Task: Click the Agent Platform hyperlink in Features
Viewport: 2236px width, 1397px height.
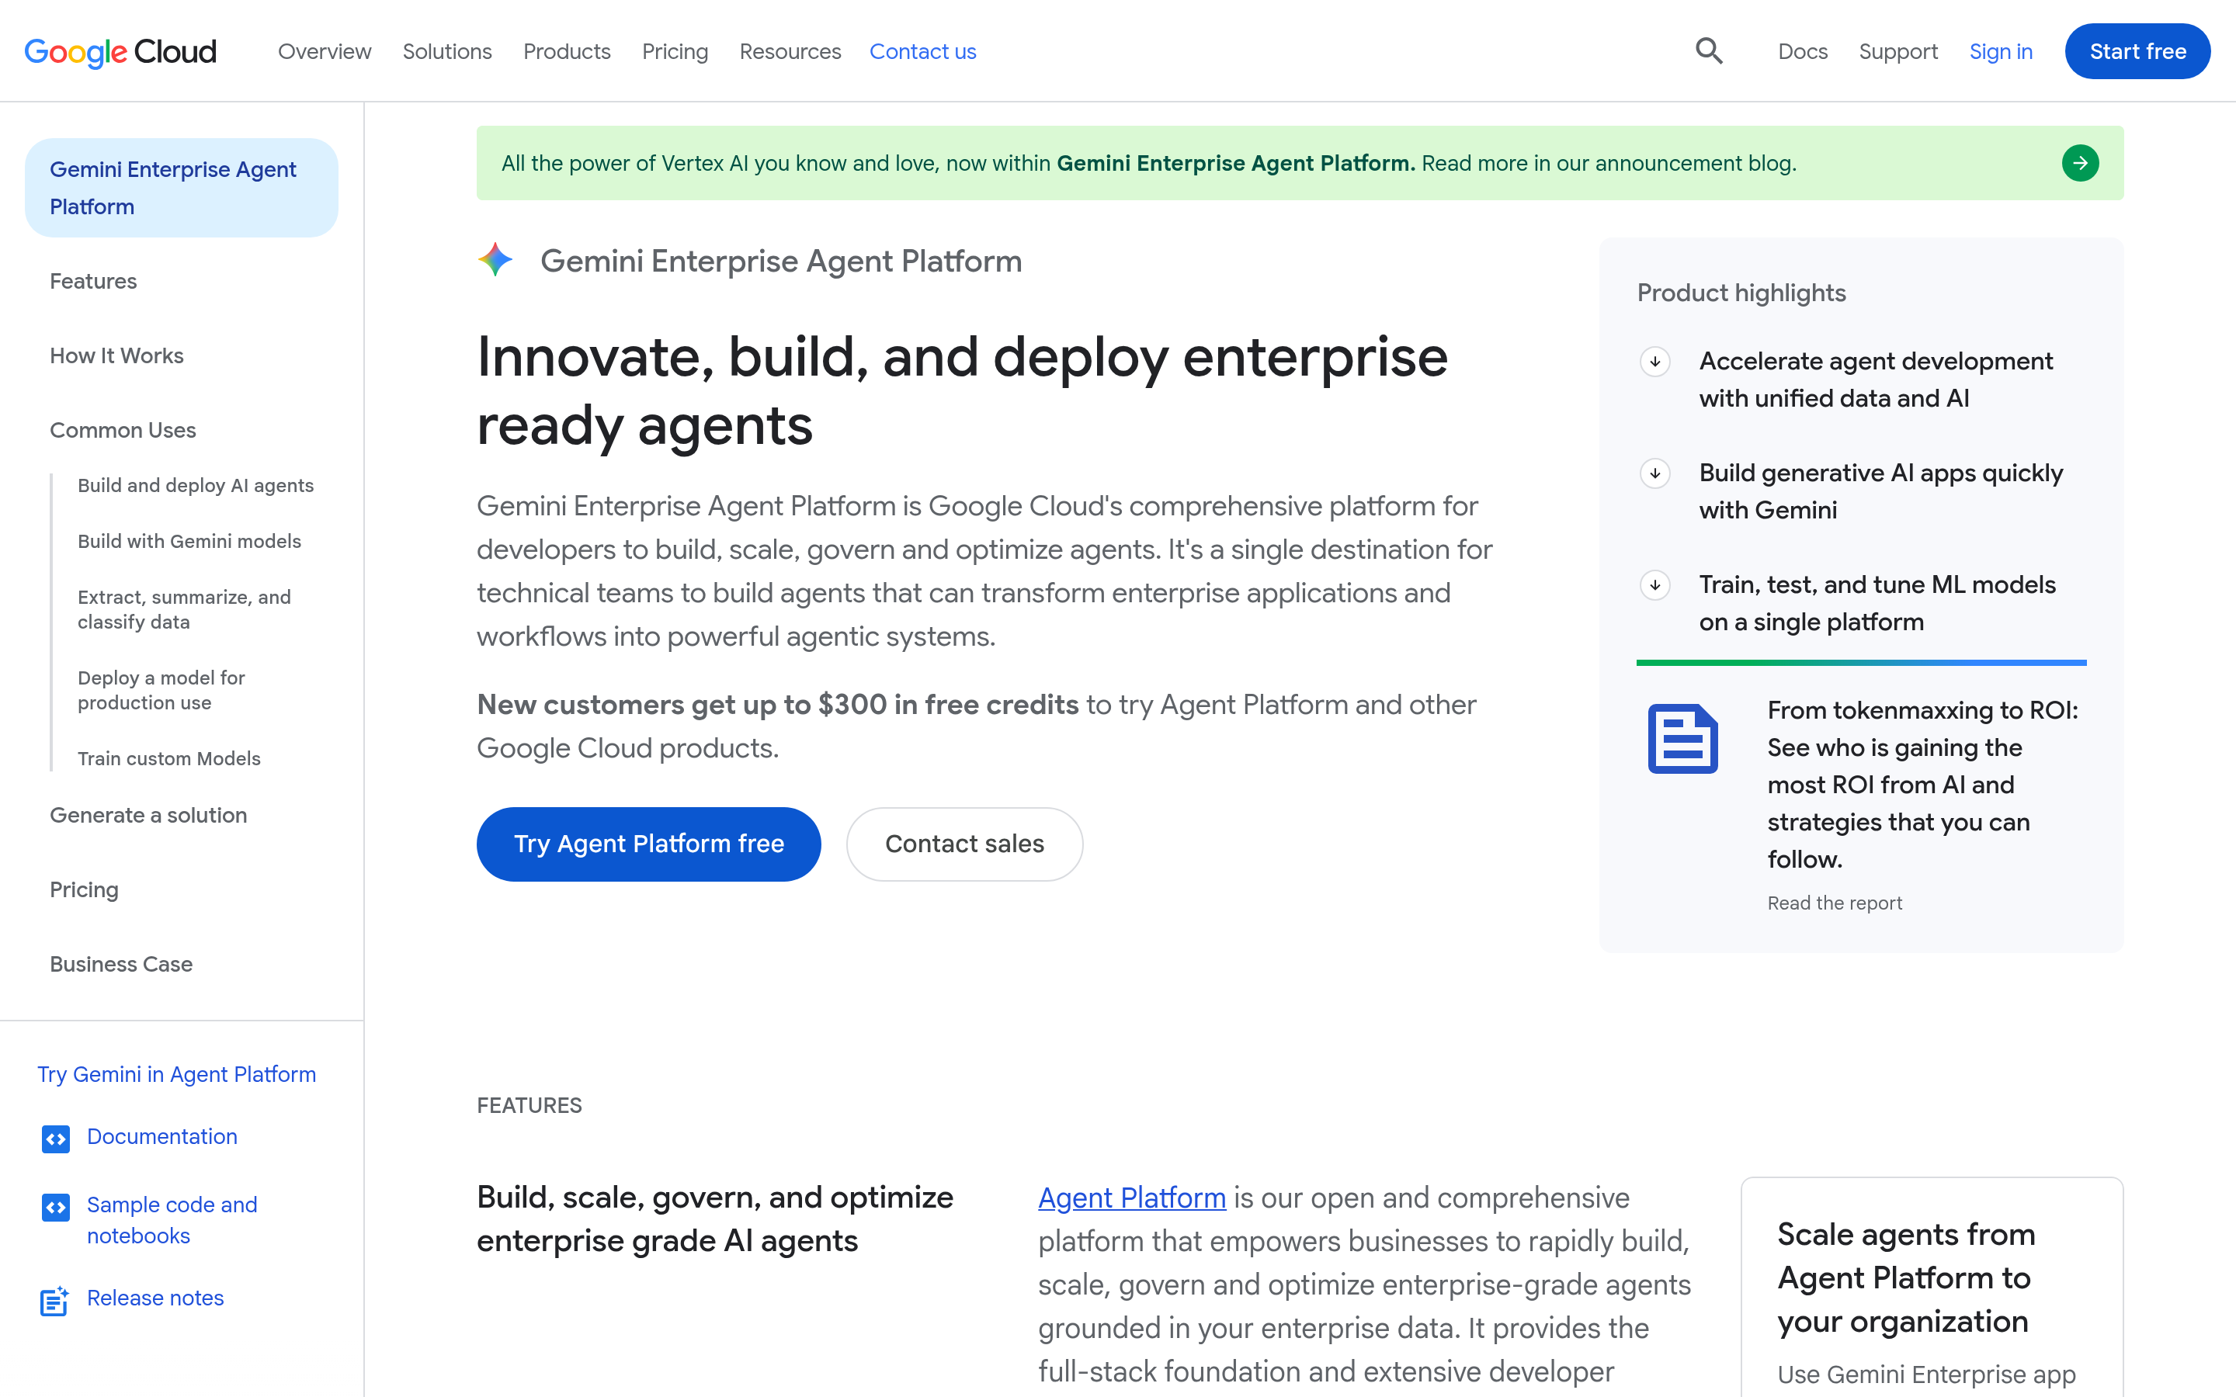Action: click(1132, 1198)
